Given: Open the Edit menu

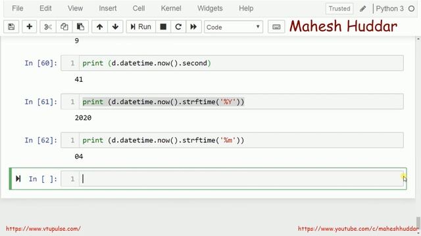Looking at the screenshot, I should (x=45, y=9).
